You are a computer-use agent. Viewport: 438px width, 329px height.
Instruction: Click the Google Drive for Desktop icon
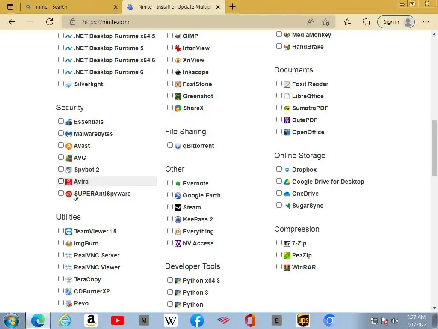[x=287, y=182]
